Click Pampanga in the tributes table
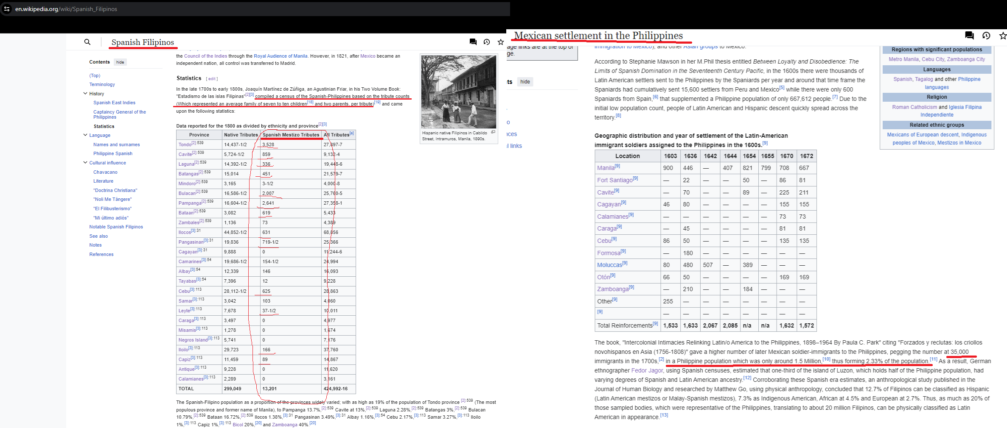This screenshot has height=428, width=1007. point(190,203)
